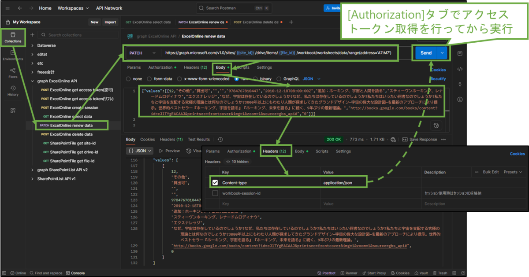The image size is (529, 277).
Task: Open Postbot in the status bar
Action: 326,273
